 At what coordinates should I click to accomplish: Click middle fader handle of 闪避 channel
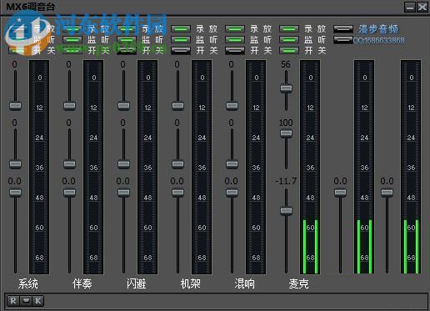click(x=123, y=164)
